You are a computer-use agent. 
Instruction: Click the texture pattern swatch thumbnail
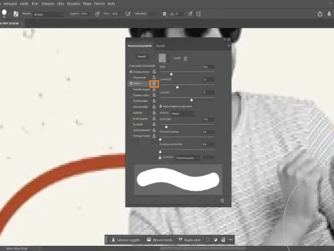(x=162, y=58)
